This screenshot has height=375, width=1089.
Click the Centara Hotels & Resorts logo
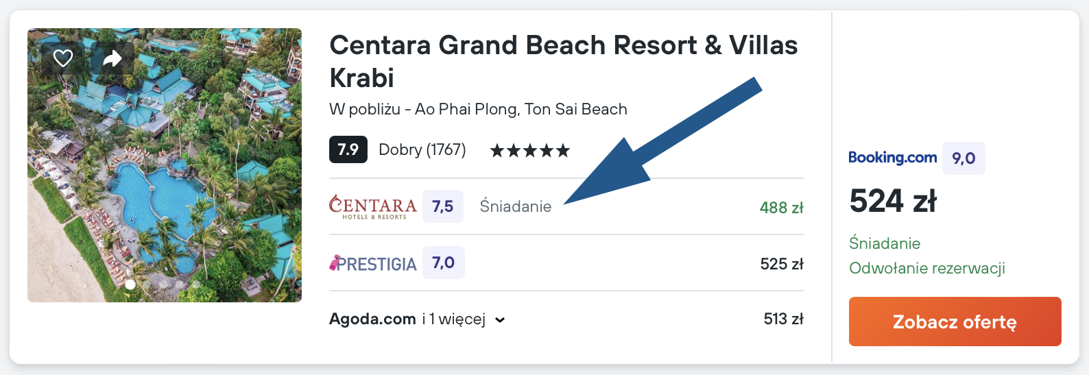[x=372, y=207]
